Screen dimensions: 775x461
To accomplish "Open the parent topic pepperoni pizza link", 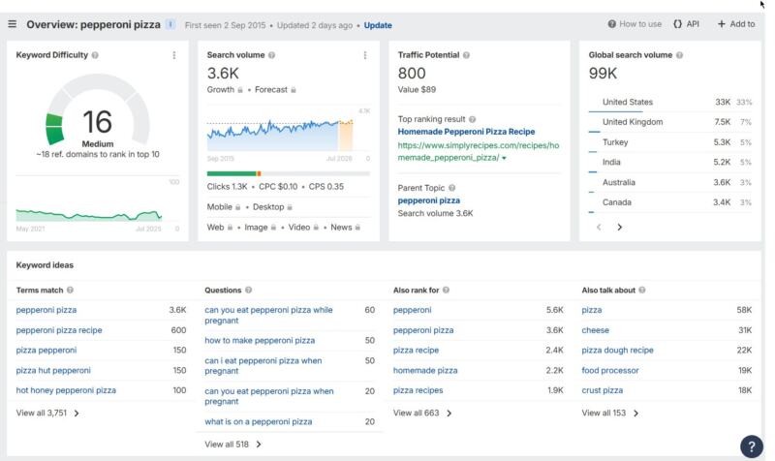I will pyautogui.click(x=428, y=200).
